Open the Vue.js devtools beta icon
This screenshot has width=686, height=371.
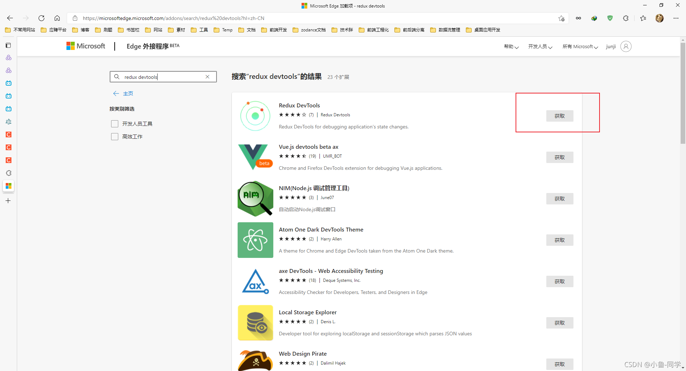pyautogui.click(x=255, y=157)
